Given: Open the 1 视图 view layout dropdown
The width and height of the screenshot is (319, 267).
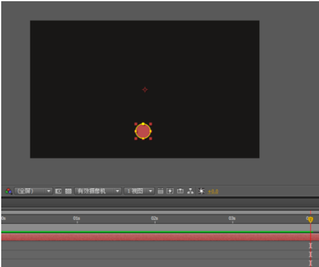Looking at the screenshot, I should tap(139, 191).
